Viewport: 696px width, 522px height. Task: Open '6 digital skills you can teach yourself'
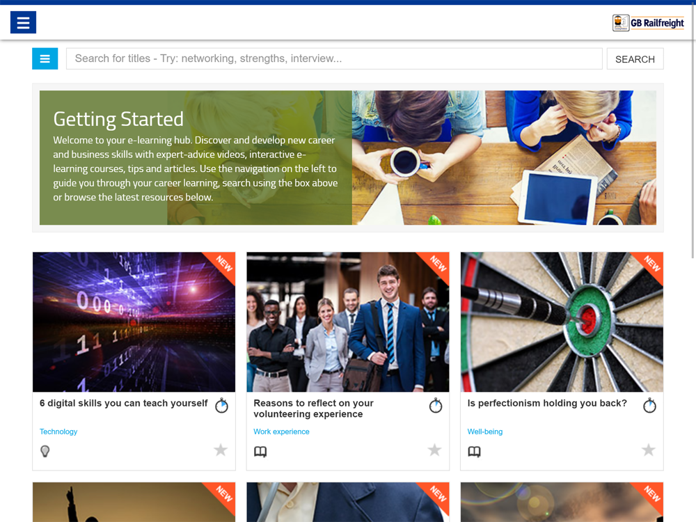point(123,403)
